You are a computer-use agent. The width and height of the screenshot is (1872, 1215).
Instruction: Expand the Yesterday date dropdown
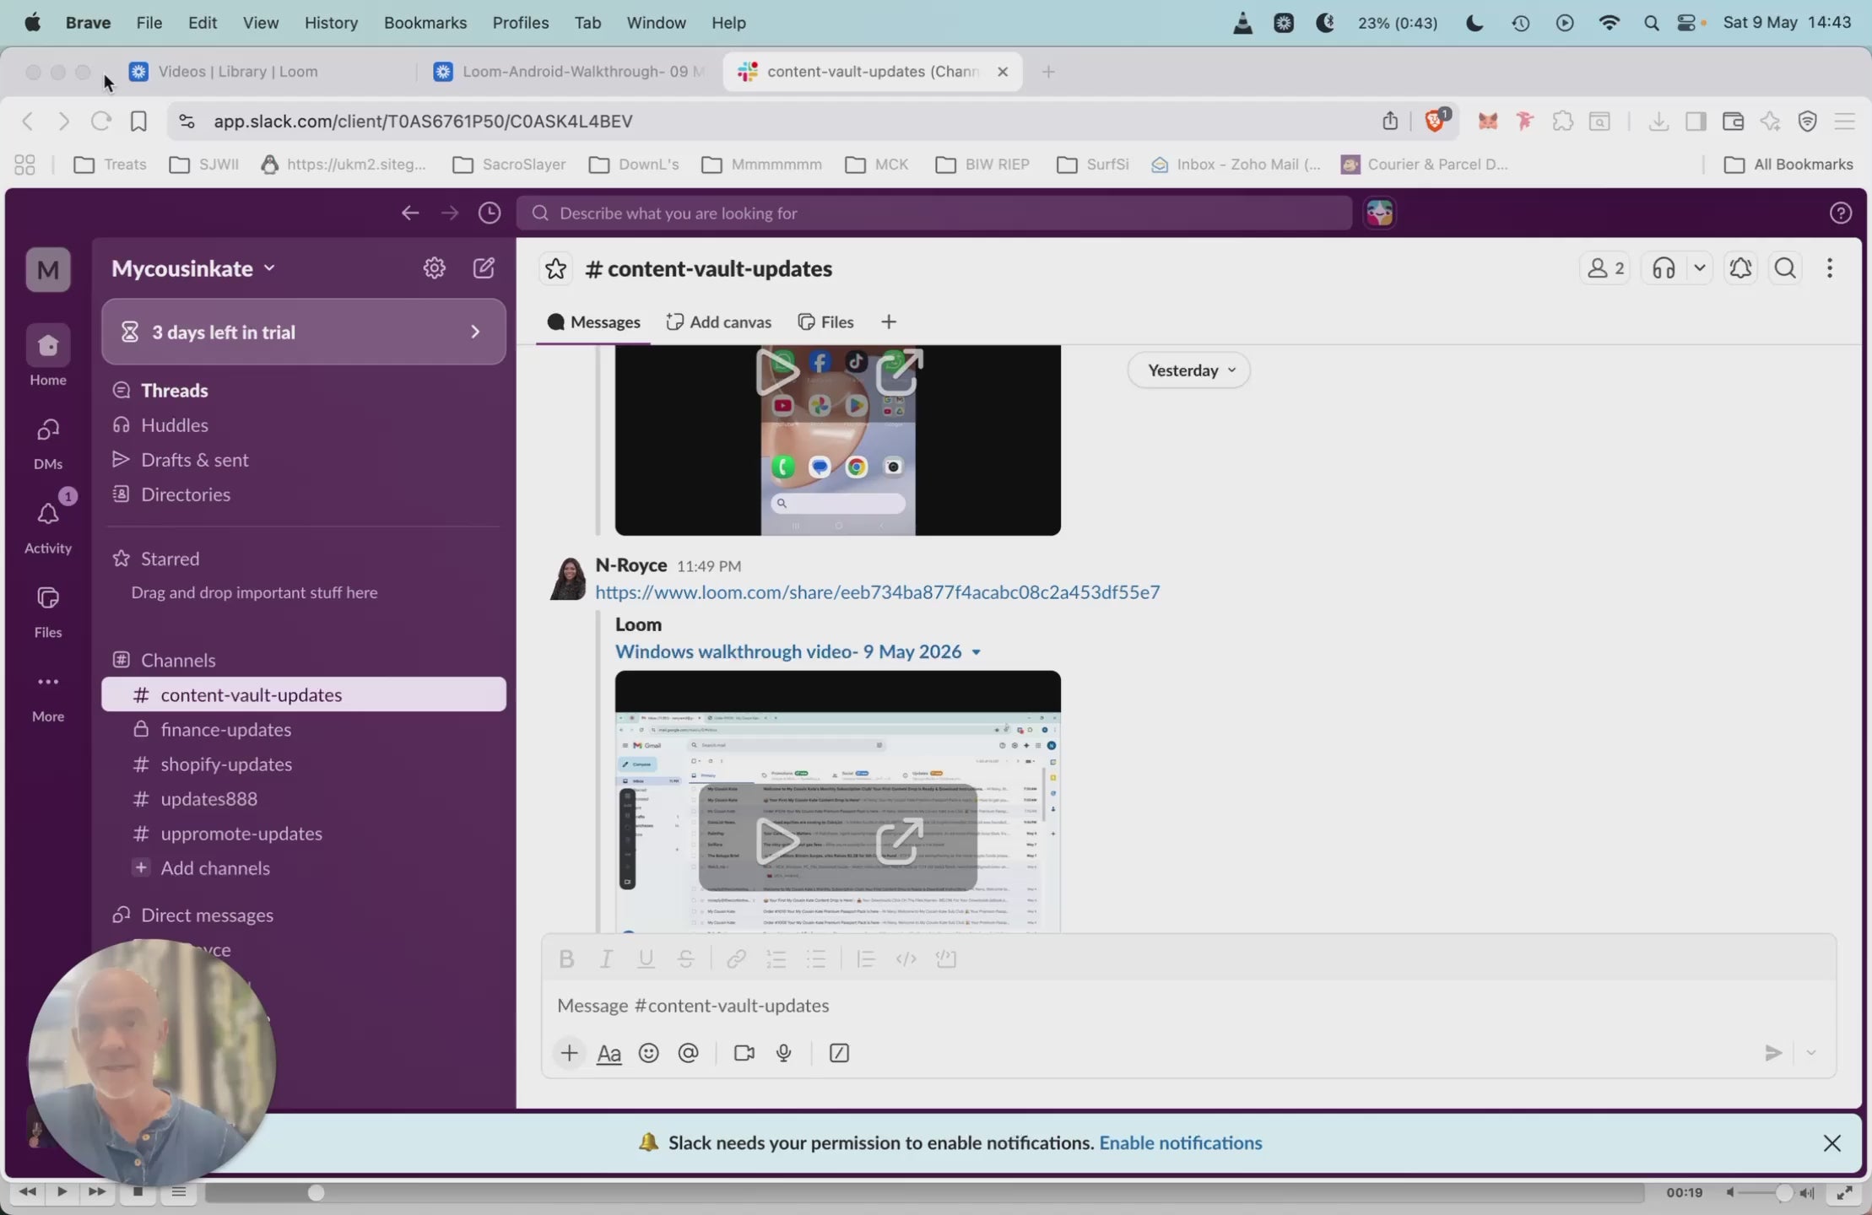pyautogui.click(x=1189, y=370)
